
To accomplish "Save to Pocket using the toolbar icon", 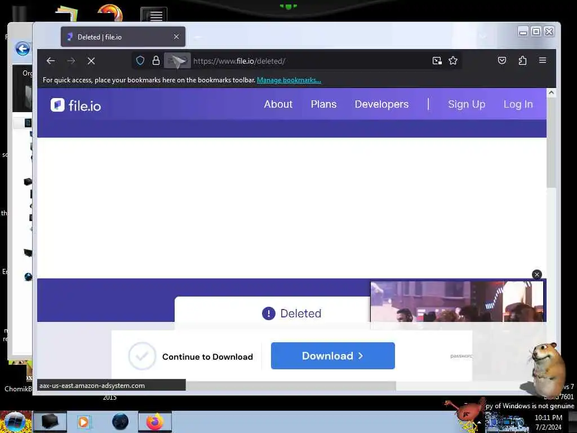I will (502, 60).
